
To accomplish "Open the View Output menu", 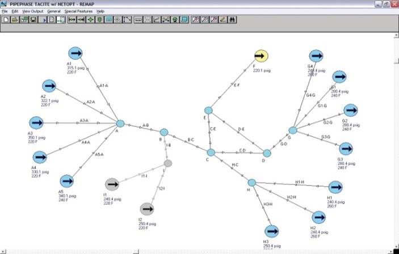I will [32, 11].
